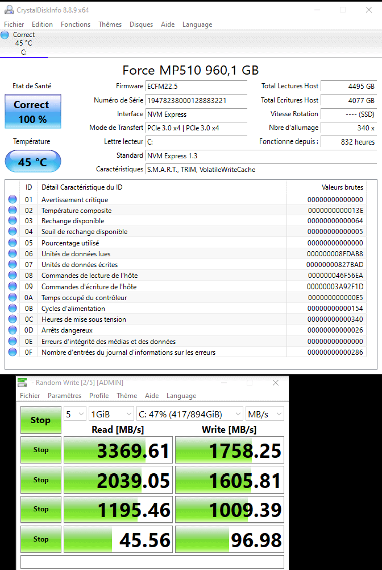Click status circle for Unités de données écrites

(13, 265)
